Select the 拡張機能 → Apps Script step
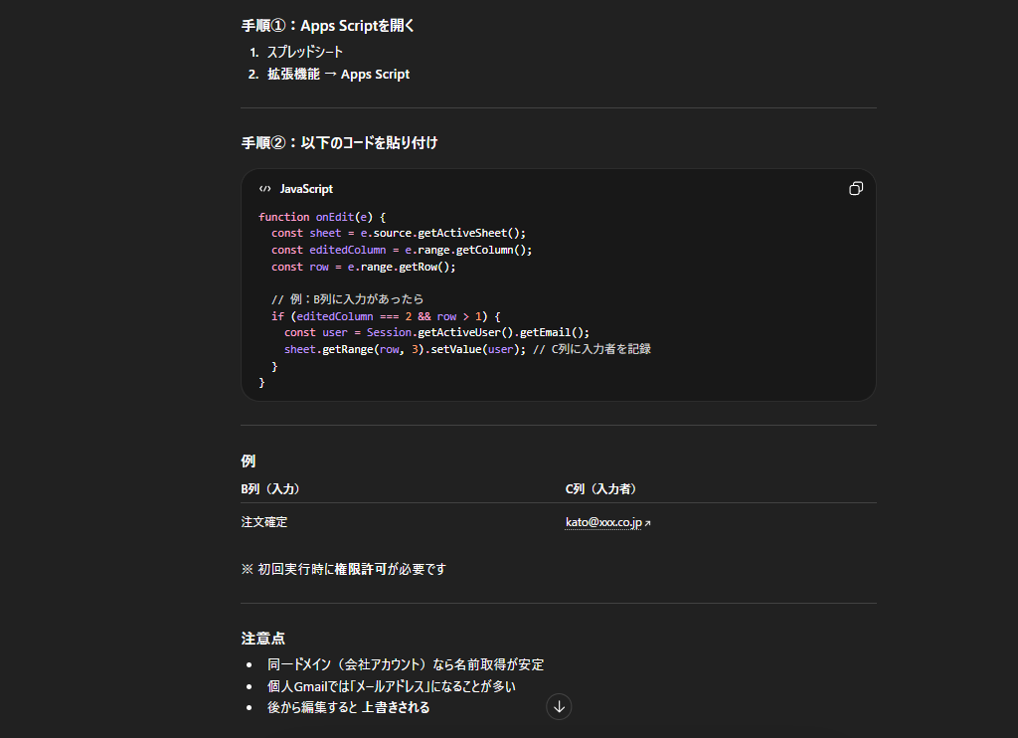 click(x=338, y=75)
